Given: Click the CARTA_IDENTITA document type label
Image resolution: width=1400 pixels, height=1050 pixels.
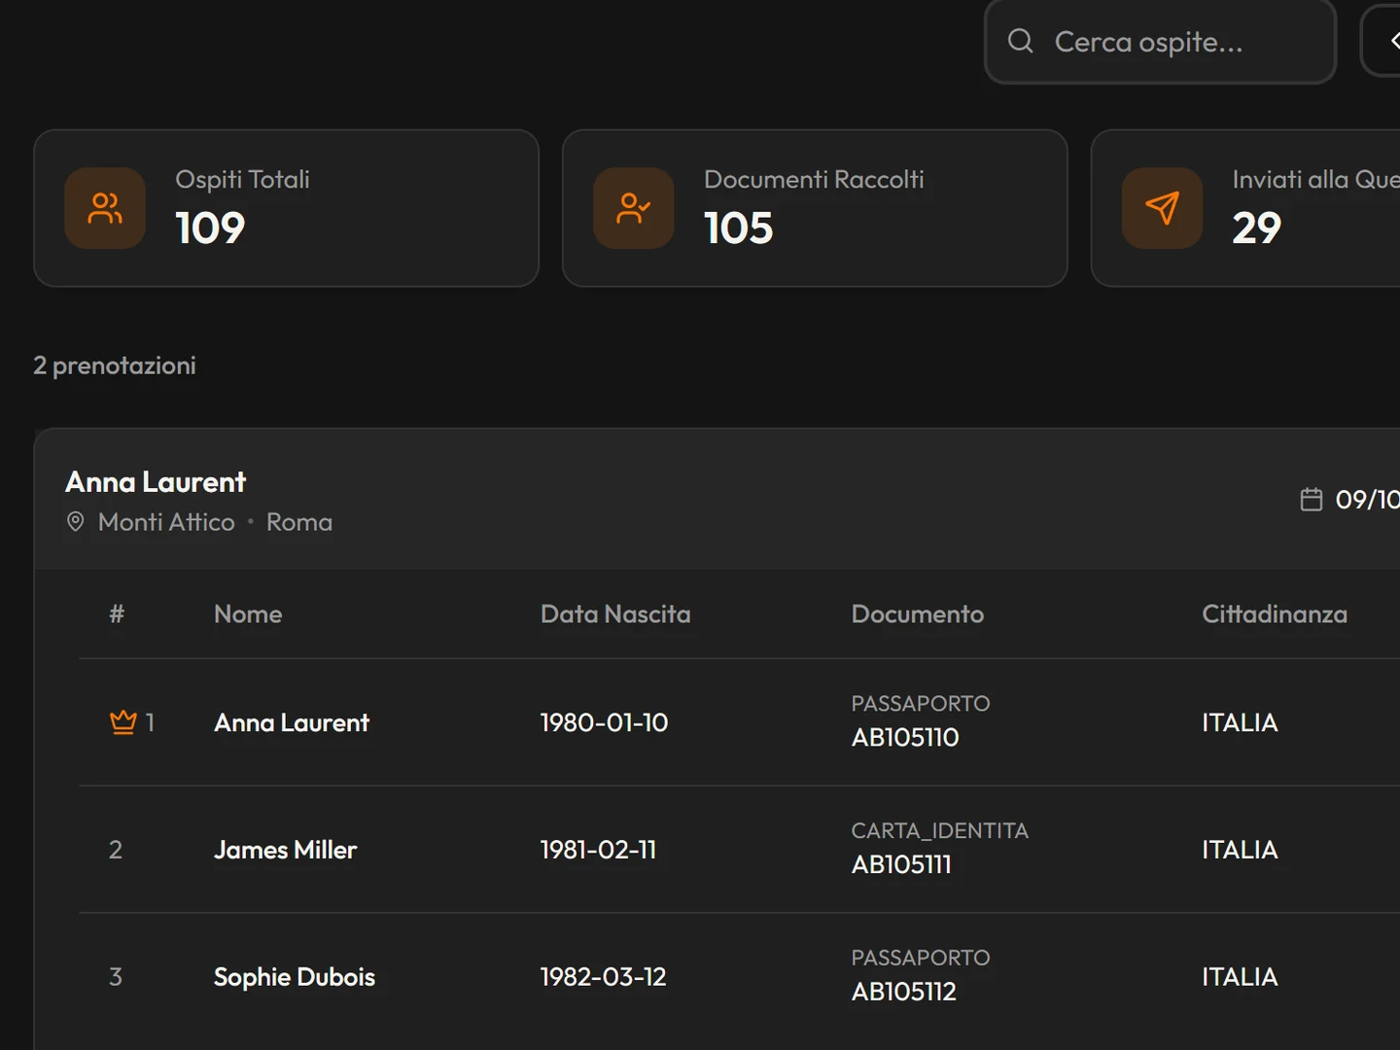Looking at the screenshot, I should click(x=940, y=831).
